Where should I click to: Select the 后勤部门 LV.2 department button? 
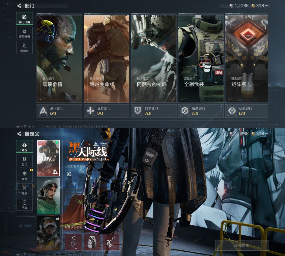(x=201, y=111)
